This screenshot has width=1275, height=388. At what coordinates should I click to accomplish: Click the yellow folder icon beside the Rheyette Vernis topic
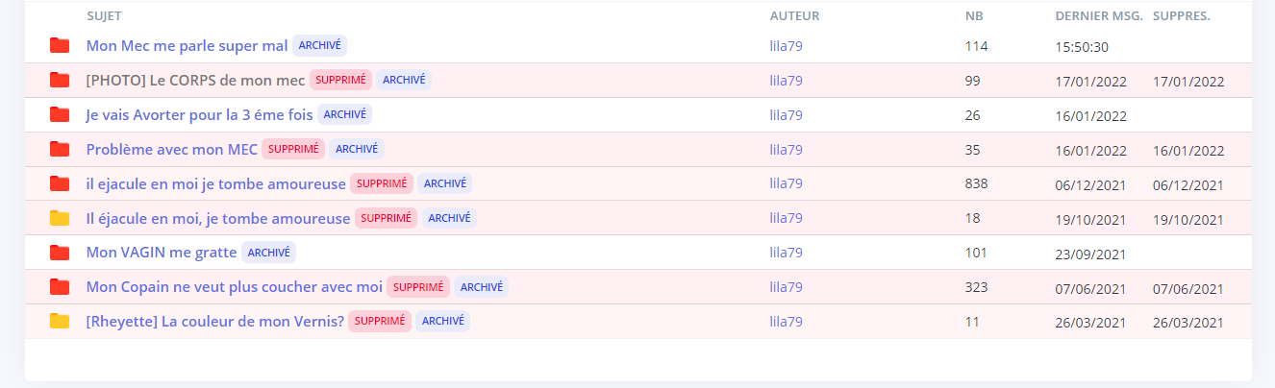point(60,321)
